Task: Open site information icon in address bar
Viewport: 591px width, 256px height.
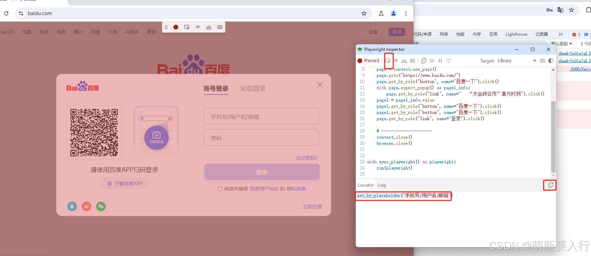Action: [21, 13]
